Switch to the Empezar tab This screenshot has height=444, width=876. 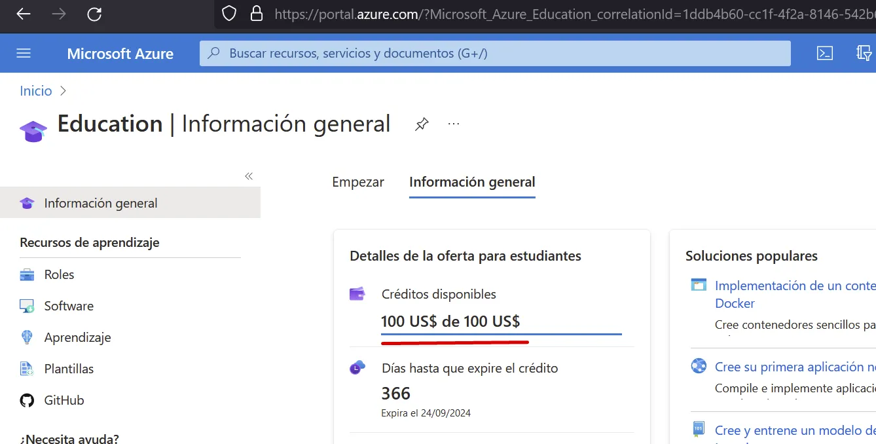click(x=357, y=182)
